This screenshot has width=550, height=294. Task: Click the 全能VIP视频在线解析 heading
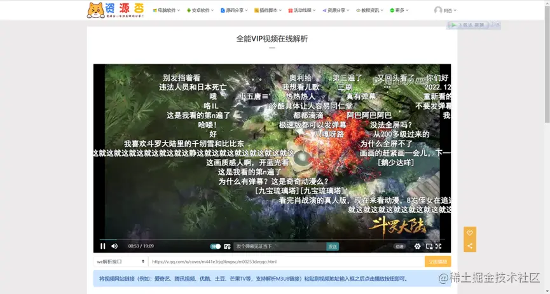pyautogui.click(x=272, y=39)
